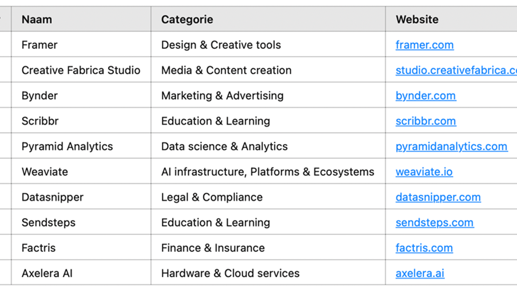This screenshot has width=517, height=291.
Task: Select the Finance & Insurance cell
Action: pos(213,248)
